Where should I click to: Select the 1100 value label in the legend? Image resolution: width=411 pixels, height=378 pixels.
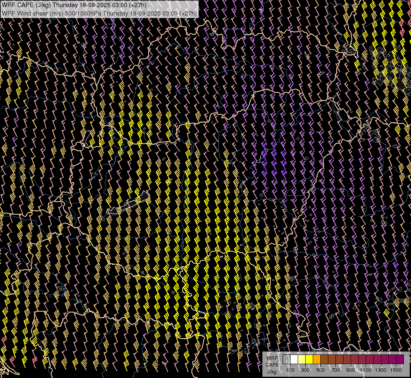coord(366,370)
